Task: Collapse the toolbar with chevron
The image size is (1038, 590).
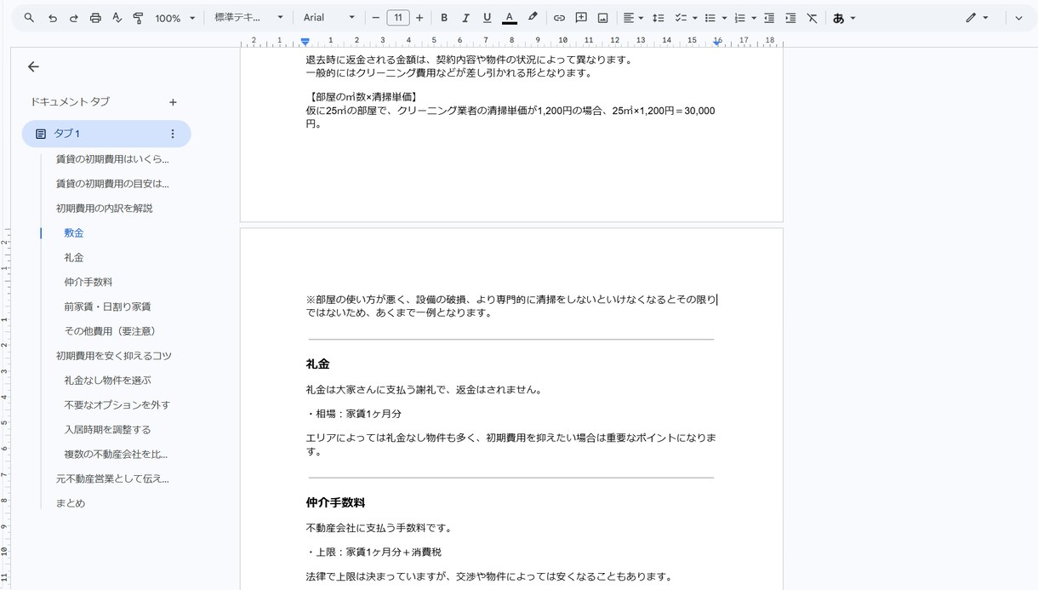Action: (x=1018, y=18)
